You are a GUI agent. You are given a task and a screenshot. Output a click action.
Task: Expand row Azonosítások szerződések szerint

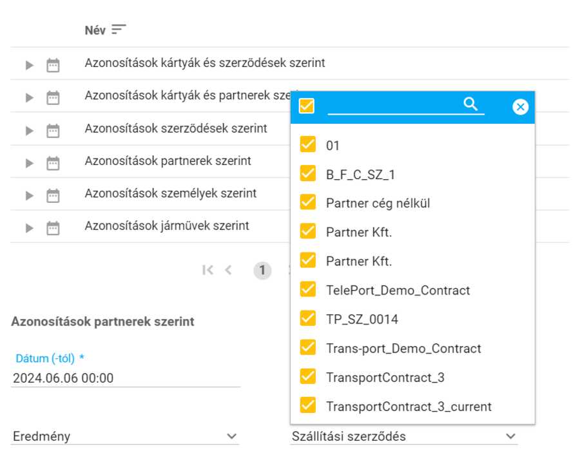(x=29, y=131)
